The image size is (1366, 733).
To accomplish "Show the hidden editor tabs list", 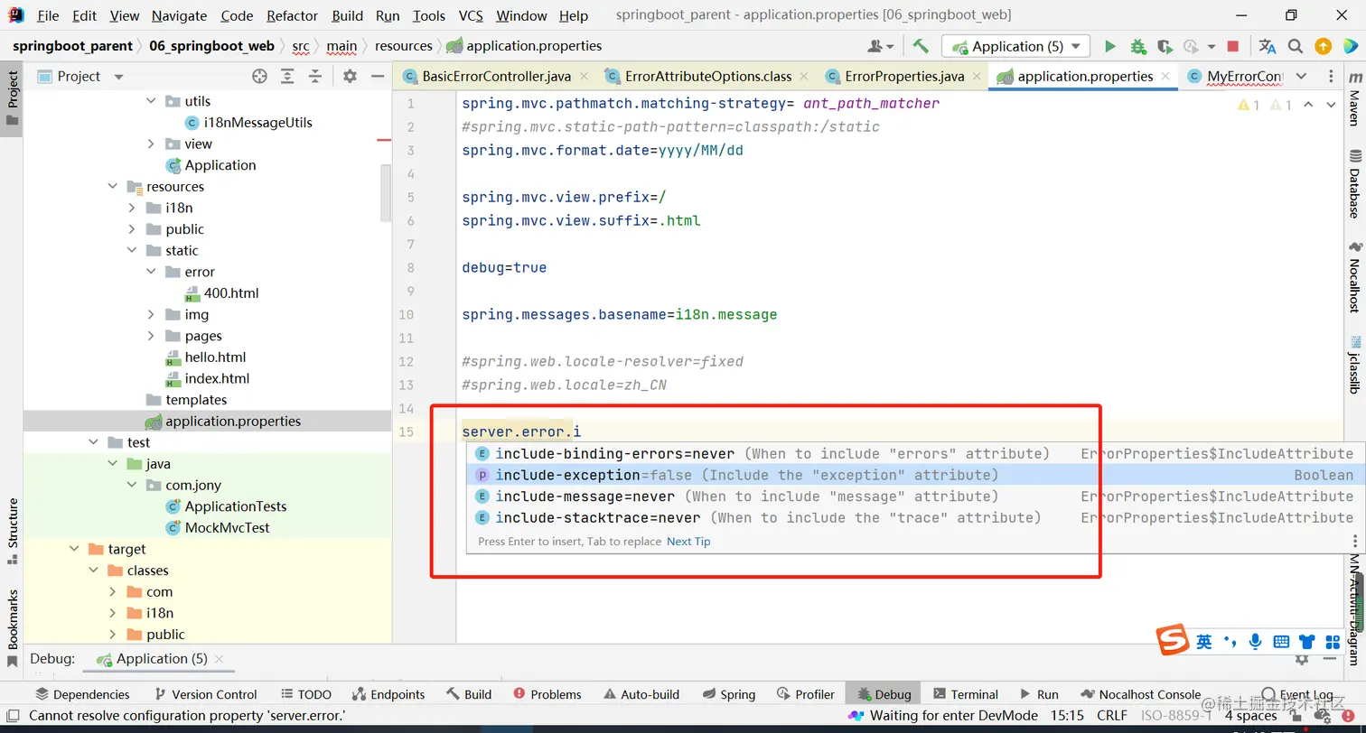I will tap(1301, 77).
